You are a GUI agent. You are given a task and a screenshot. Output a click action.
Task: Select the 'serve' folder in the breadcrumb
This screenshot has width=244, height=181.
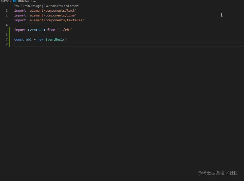(x=5, y=1)
